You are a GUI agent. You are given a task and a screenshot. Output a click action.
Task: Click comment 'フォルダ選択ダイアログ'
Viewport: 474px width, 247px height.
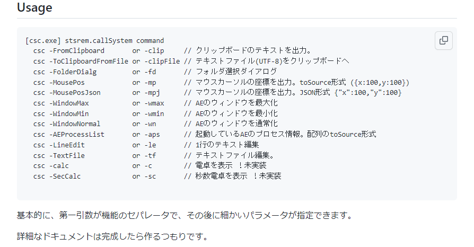(x=236, y=72)
